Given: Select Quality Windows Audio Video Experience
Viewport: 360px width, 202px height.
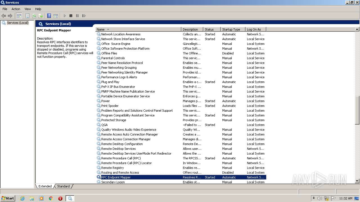Looking at the screenshot, I should 181,130.
